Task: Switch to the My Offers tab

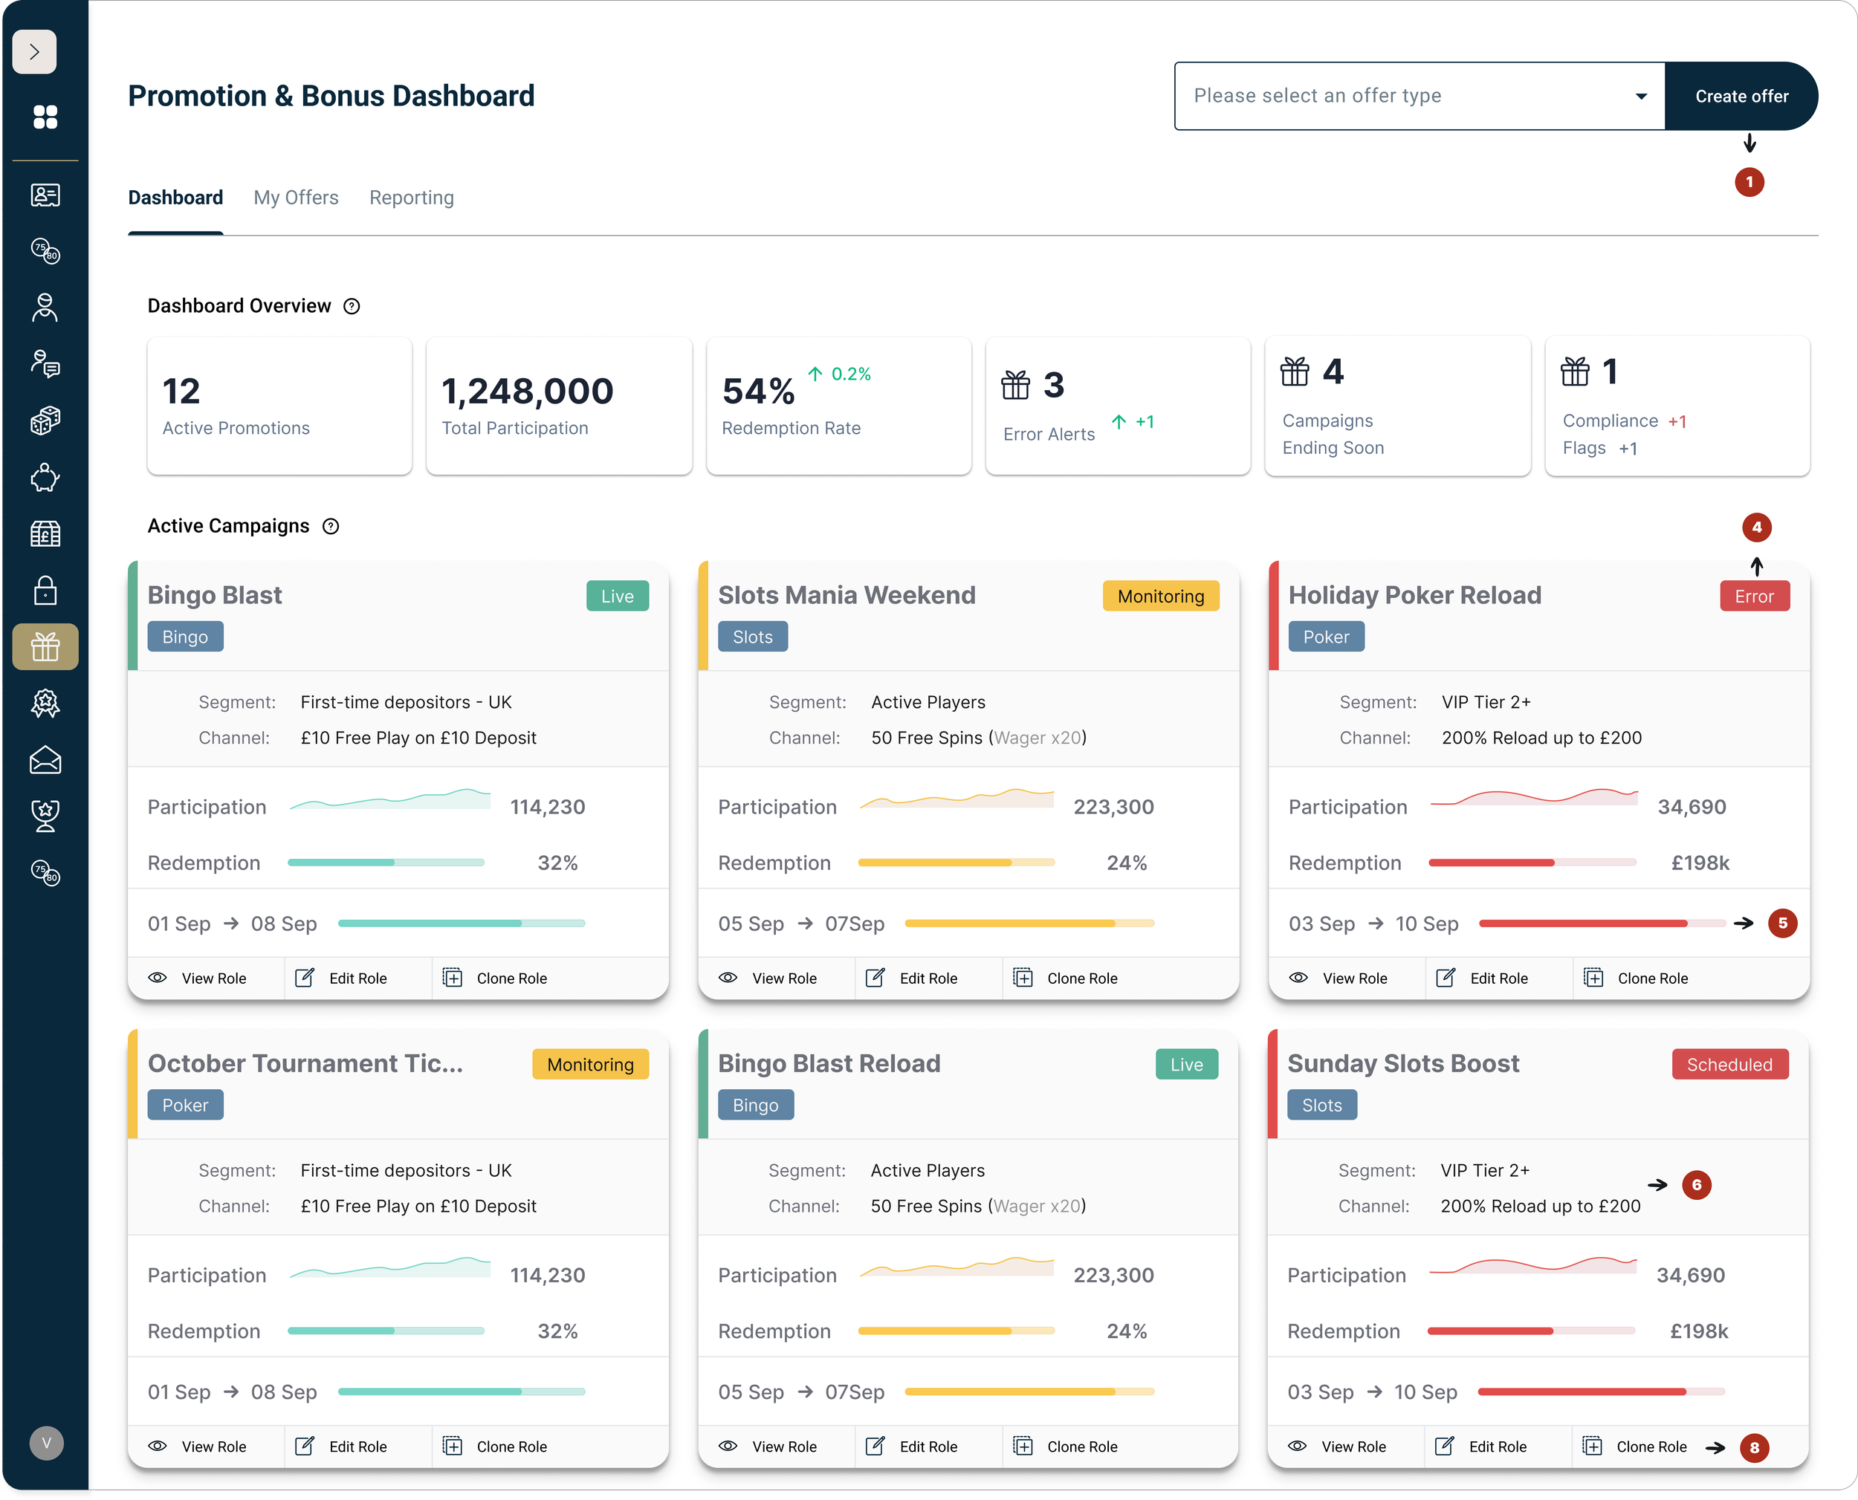Action: (296, 198)
